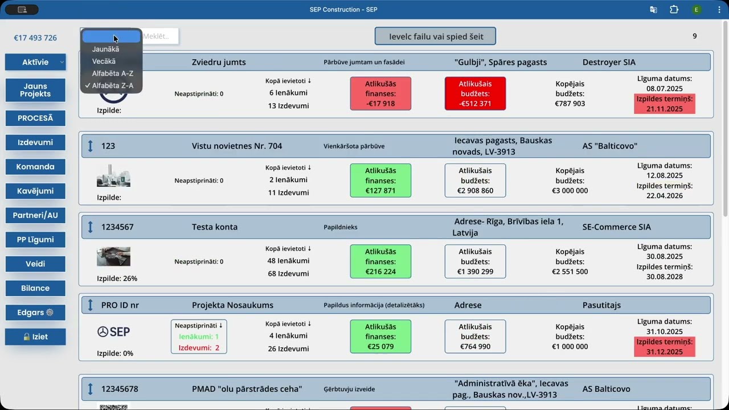This screenshot has width=729, height=410.
Task: Click the lock Iziet logout button
Action: (35, 337)
